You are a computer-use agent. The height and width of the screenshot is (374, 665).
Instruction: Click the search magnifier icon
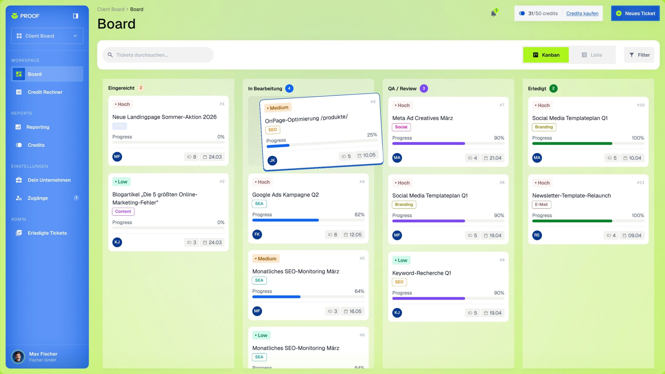[110, 55]
